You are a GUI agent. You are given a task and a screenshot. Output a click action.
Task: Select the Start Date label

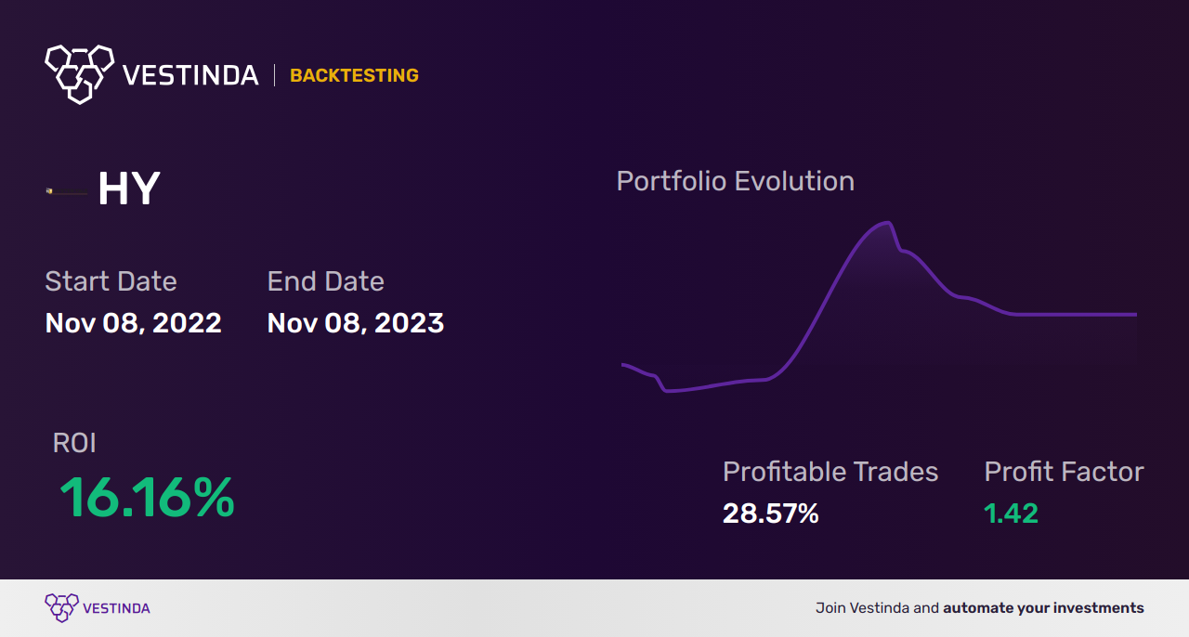111,281
